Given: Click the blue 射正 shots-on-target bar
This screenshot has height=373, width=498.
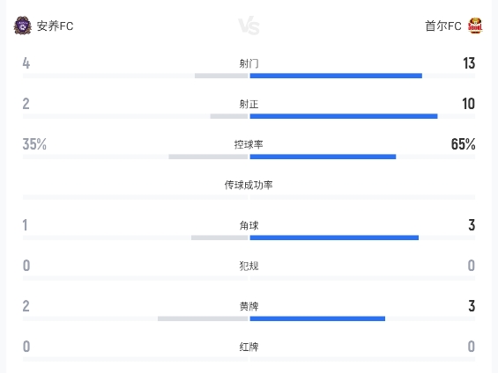Looking at the screenshot, I should pyautogui.click(x=344, y=116).
